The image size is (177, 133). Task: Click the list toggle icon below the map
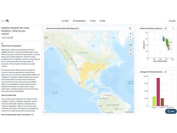point(44,112)
